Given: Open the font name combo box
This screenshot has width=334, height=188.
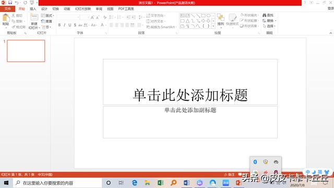Looking at the screenshot, I should [68, 17].
